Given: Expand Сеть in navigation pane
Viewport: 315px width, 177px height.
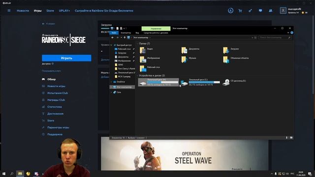Looking at the screenshot, I should click(111, 92).
